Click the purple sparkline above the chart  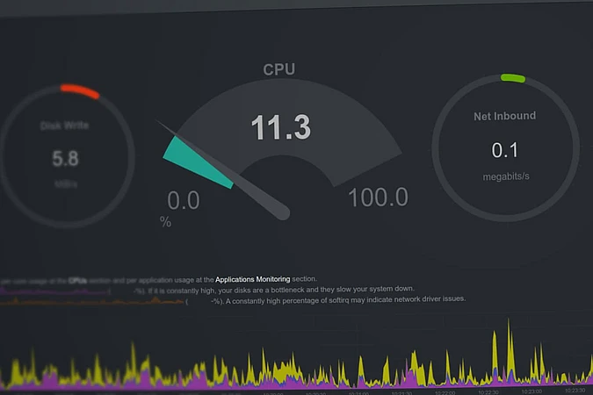point(53,291)
